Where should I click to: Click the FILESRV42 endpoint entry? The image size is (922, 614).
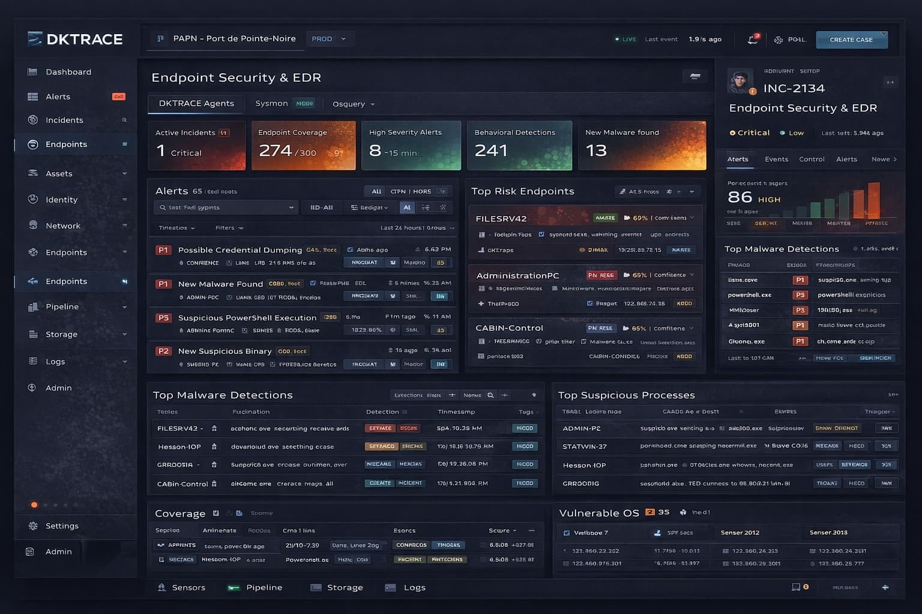[501, 219]
